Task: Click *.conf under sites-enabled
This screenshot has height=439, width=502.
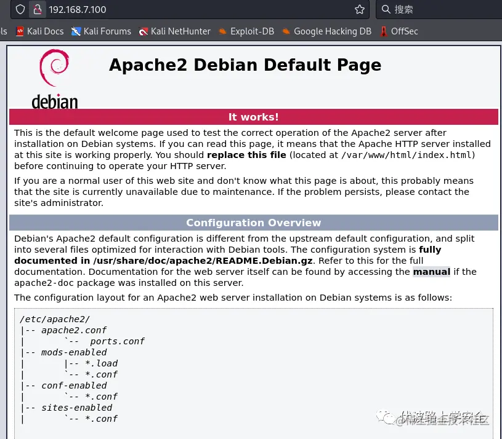Action: [102, 419]
